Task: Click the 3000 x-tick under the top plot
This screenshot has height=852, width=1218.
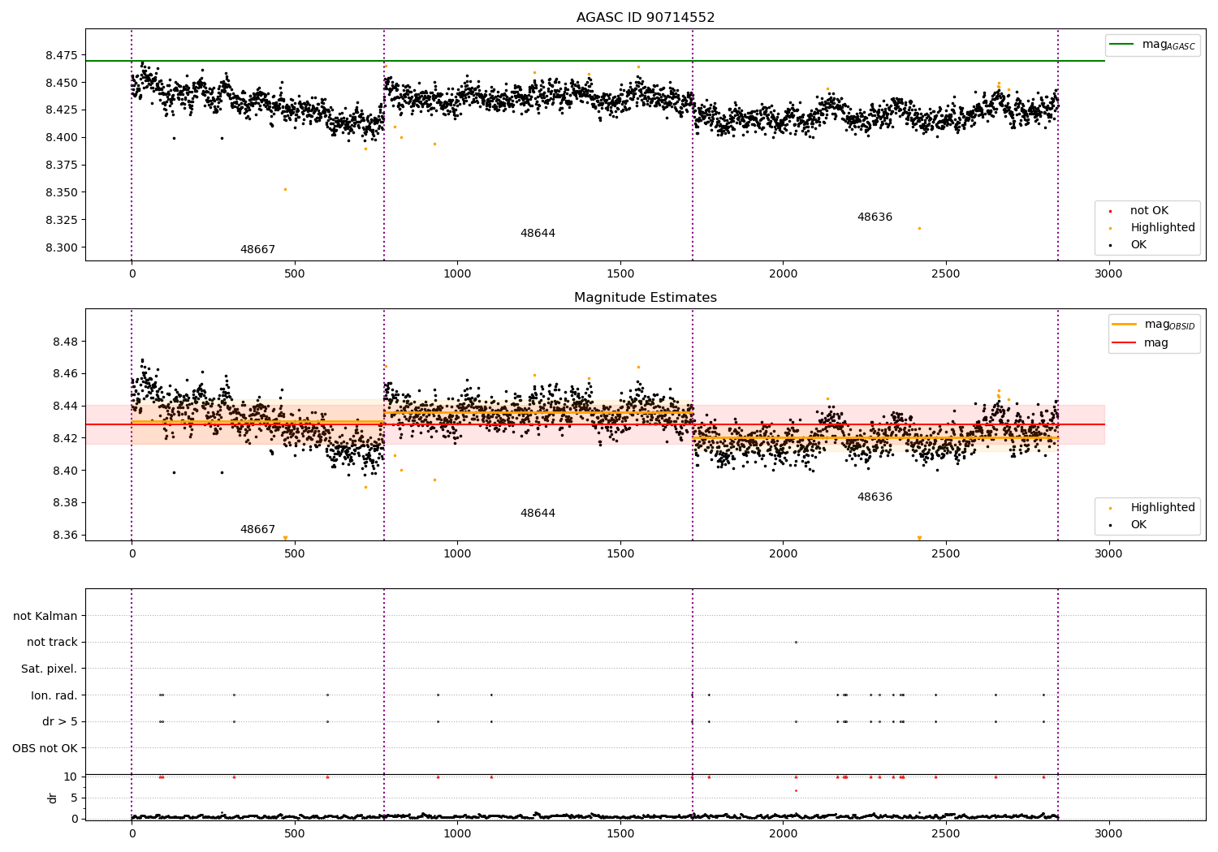Action: [1108, 274]
